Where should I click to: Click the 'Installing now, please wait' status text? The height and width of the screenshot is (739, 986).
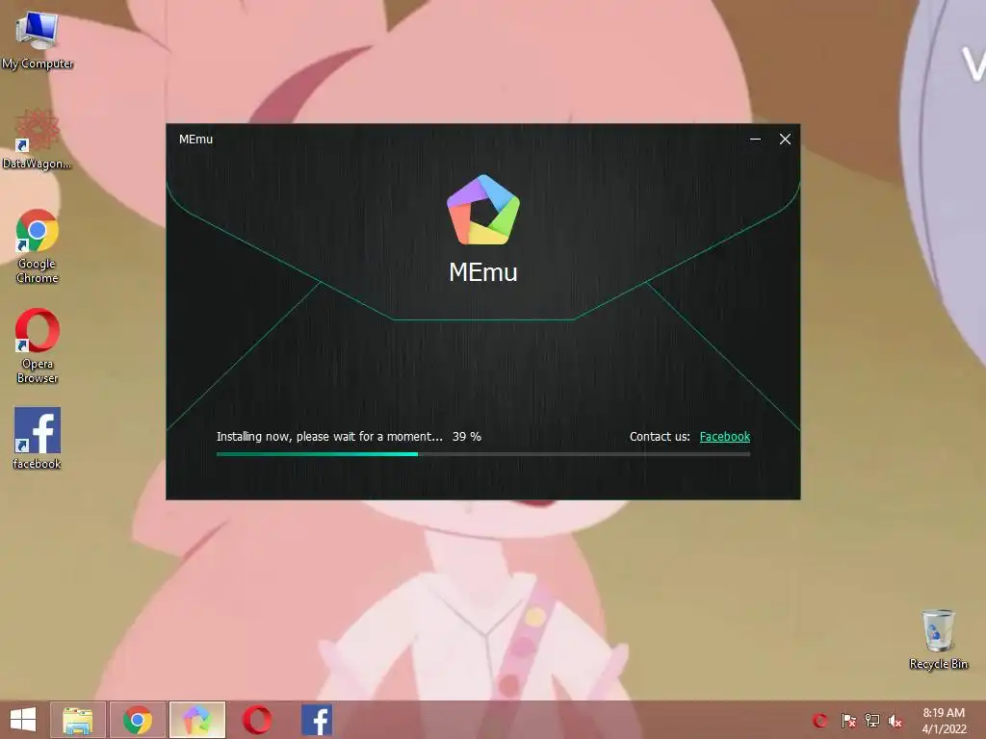coord(329,436)
